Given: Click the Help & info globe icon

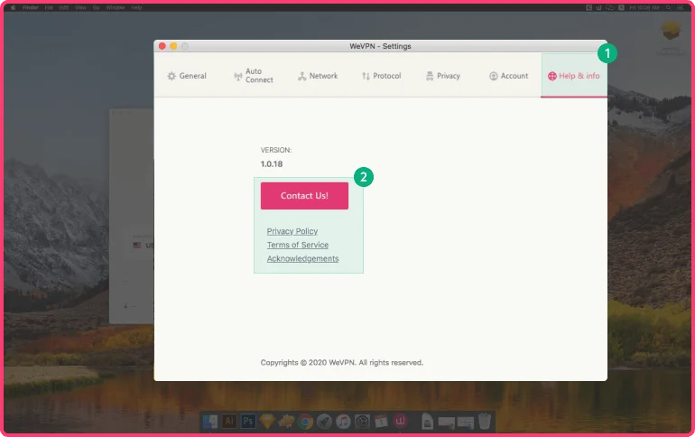Looking at the screenshot, I should 551,77.
